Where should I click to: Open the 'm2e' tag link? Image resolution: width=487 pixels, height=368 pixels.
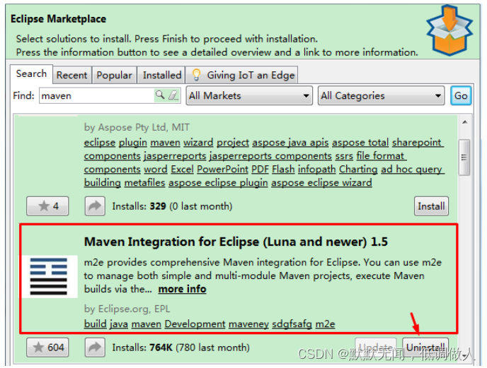325,324
